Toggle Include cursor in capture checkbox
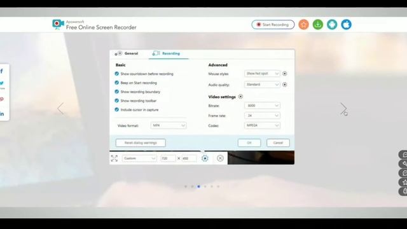This screenshot has width=407, height=229. [117, 109]
